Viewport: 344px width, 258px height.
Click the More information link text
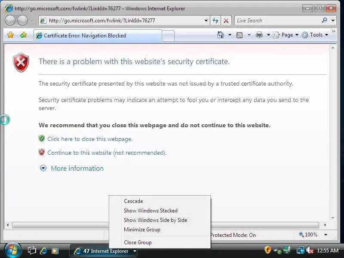point(77,168)
